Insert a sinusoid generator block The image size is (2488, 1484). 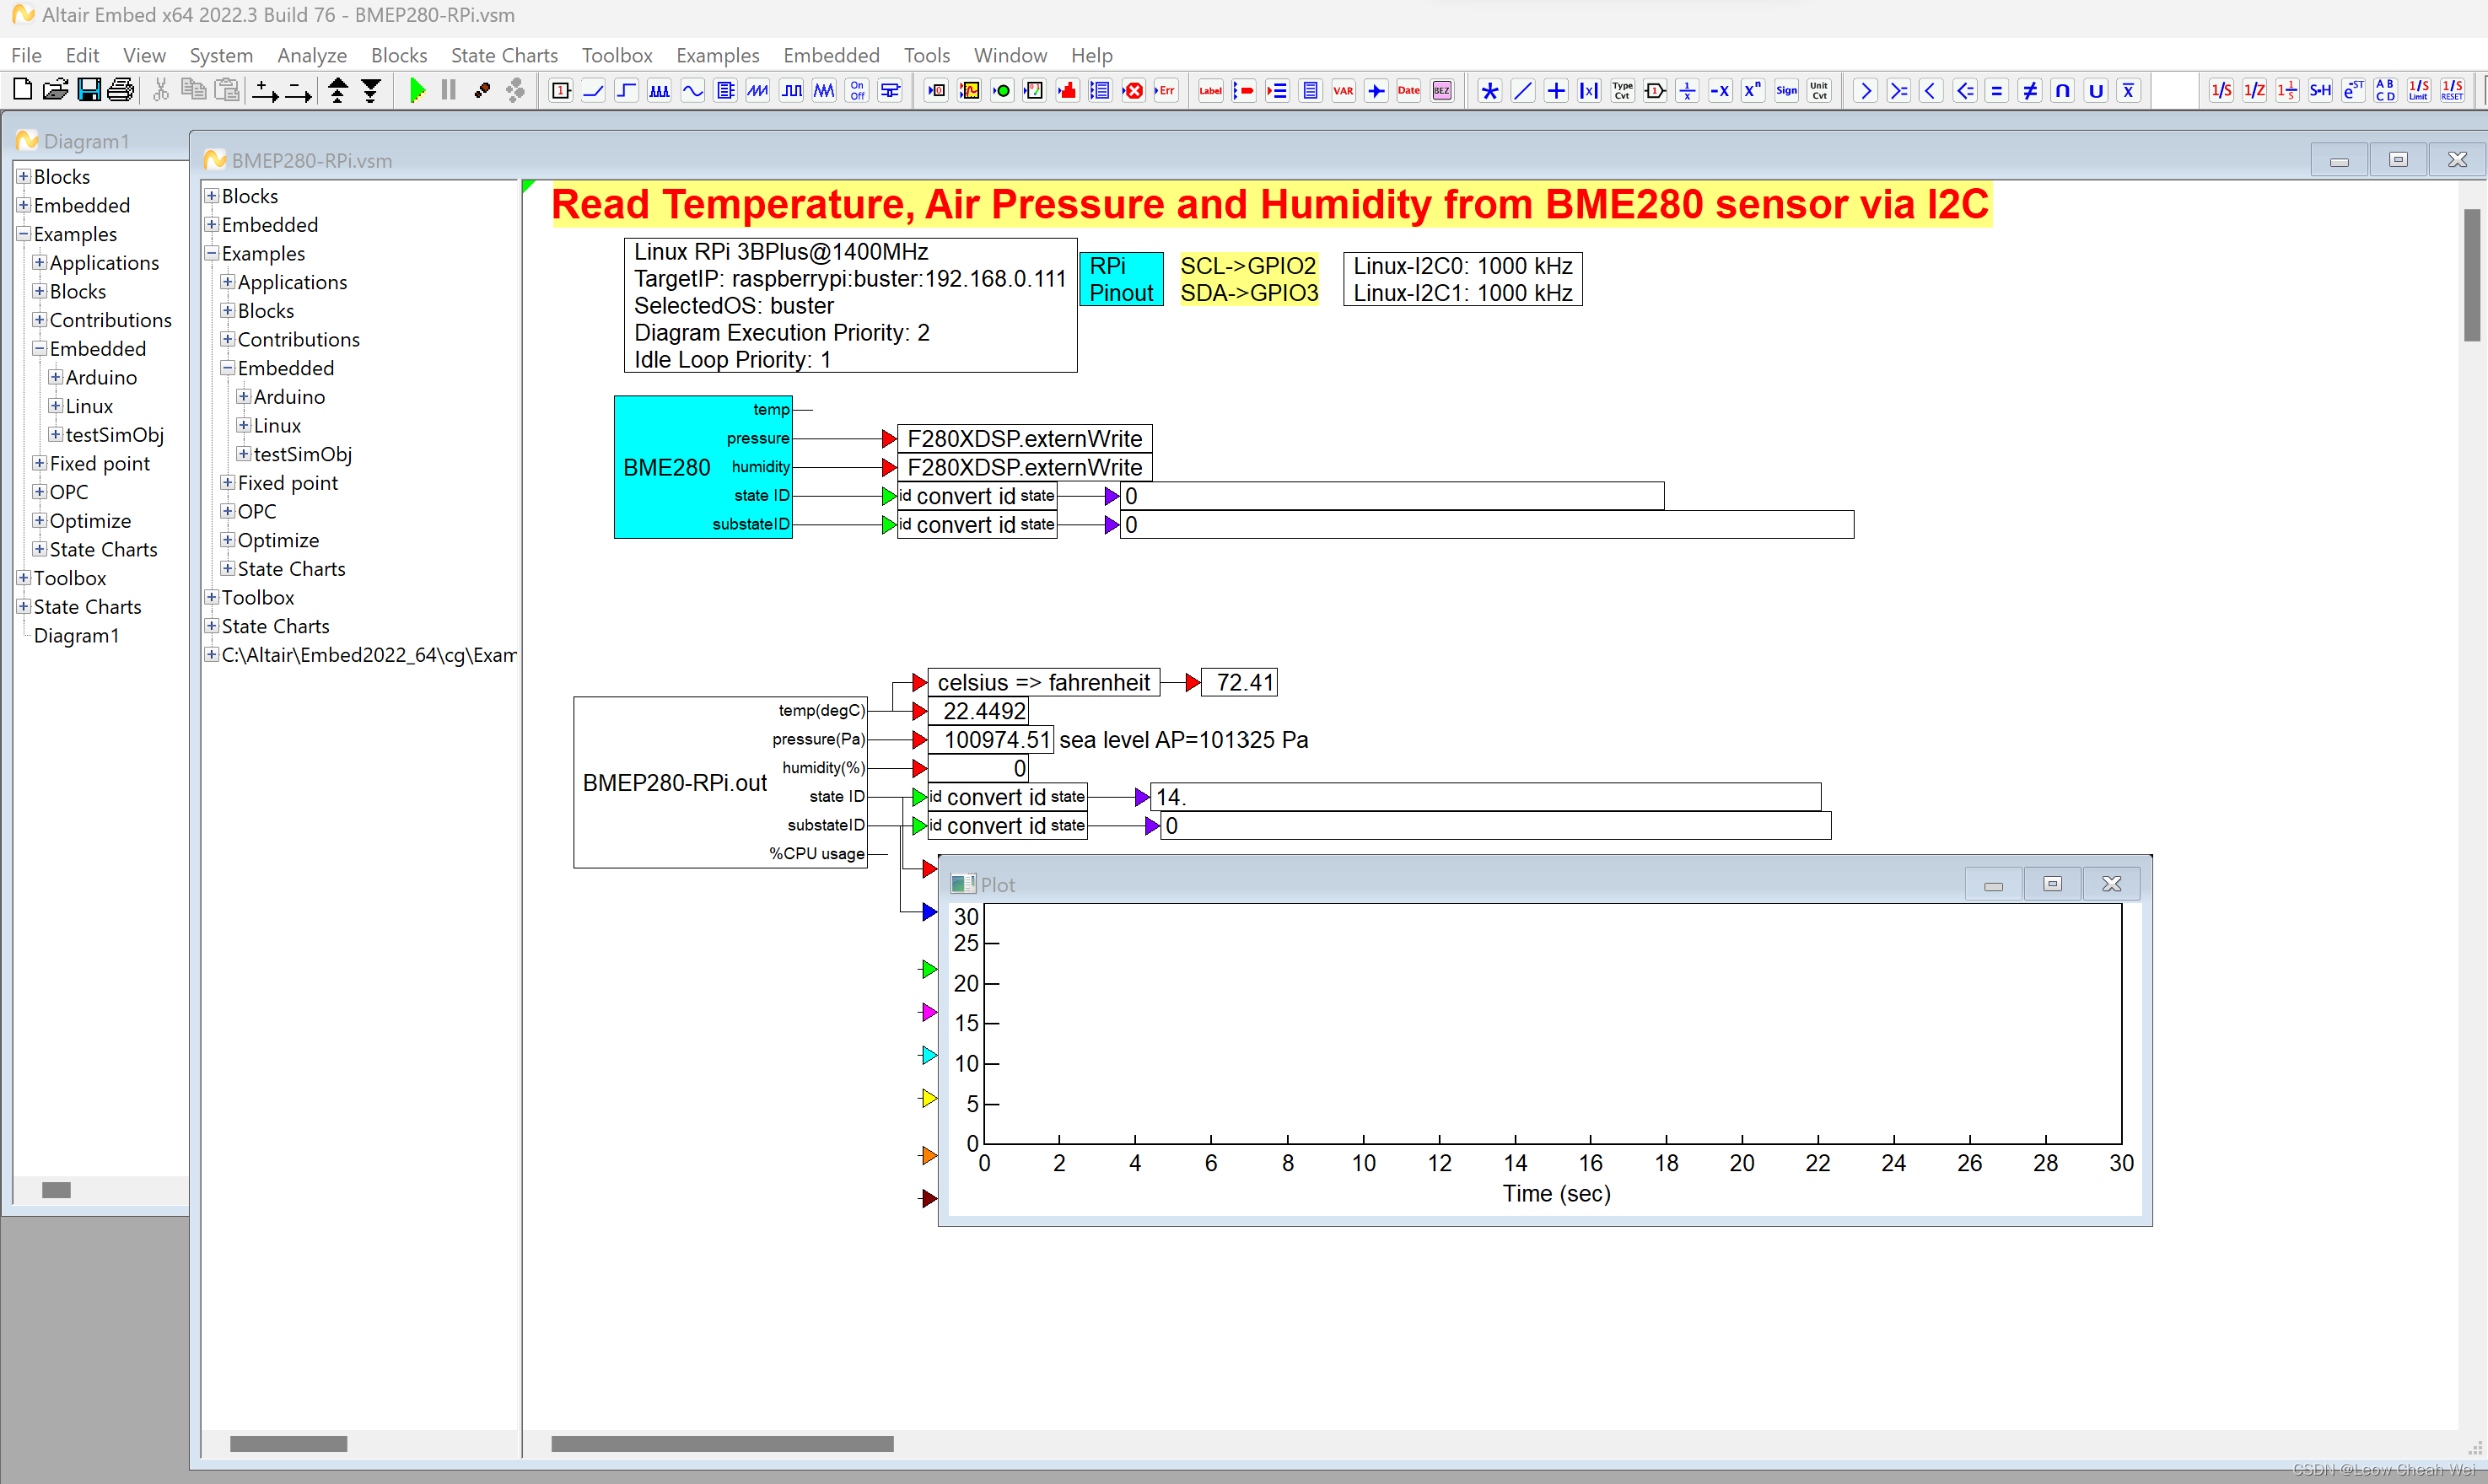[693, 90]
